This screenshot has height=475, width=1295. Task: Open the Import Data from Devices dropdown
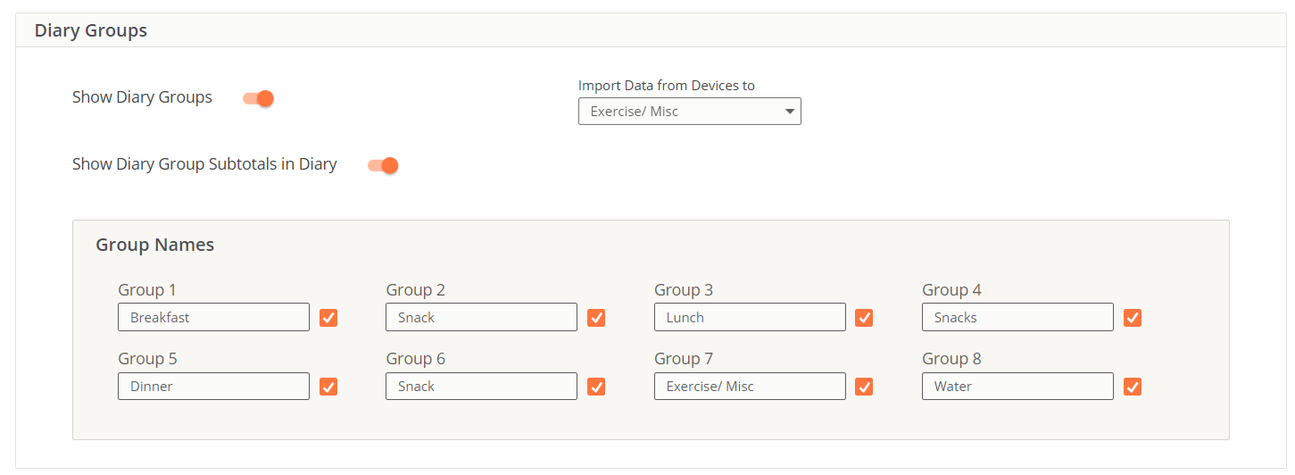690,112
